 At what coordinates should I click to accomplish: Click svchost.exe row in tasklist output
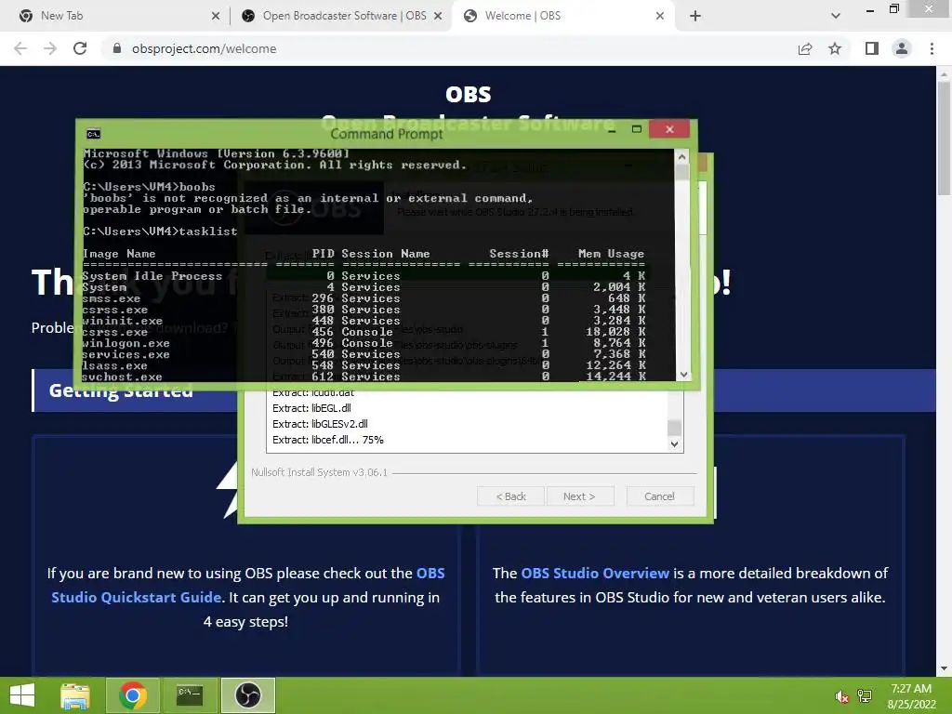(364, 377)
